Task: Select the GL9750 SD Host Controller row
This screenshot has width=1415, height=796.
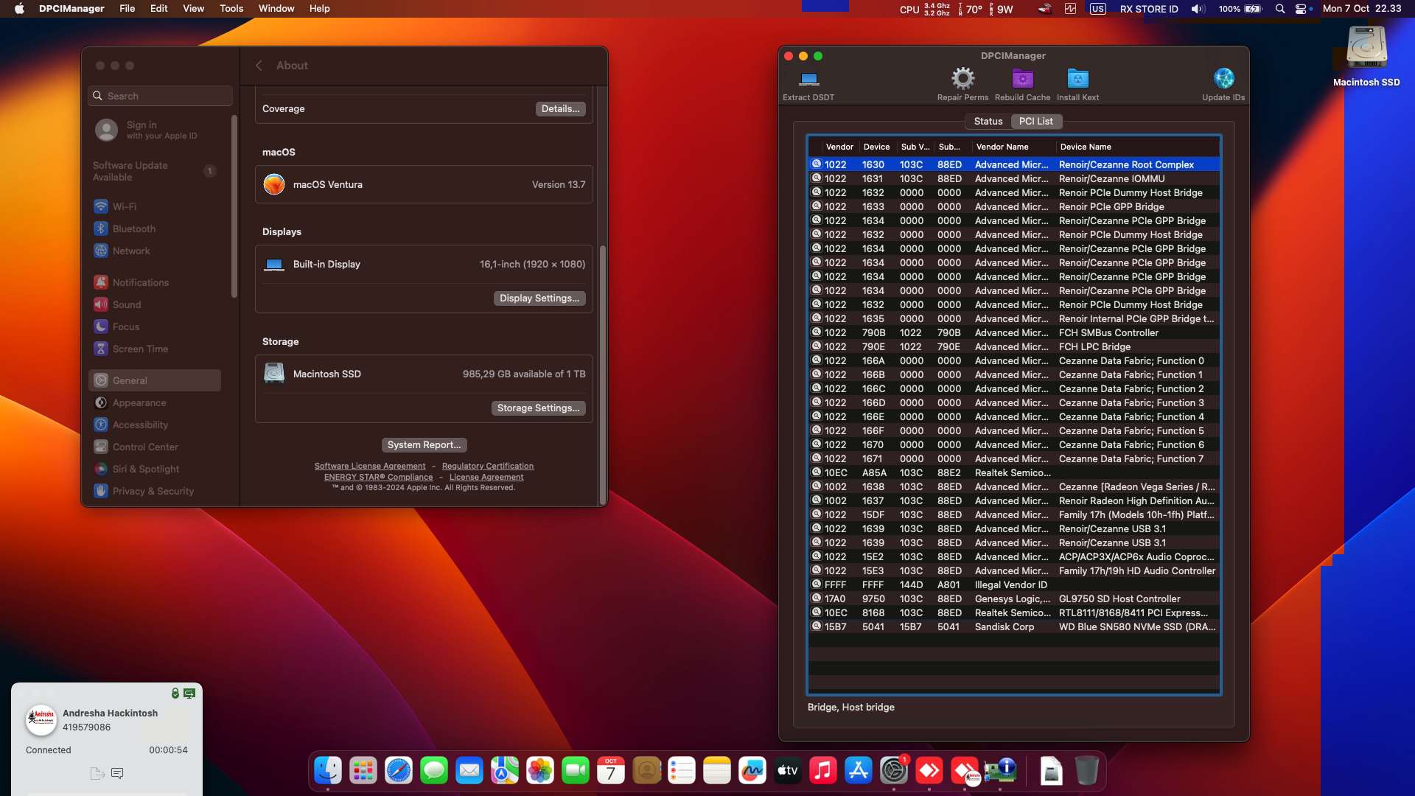Action: tap(1014, 598)
